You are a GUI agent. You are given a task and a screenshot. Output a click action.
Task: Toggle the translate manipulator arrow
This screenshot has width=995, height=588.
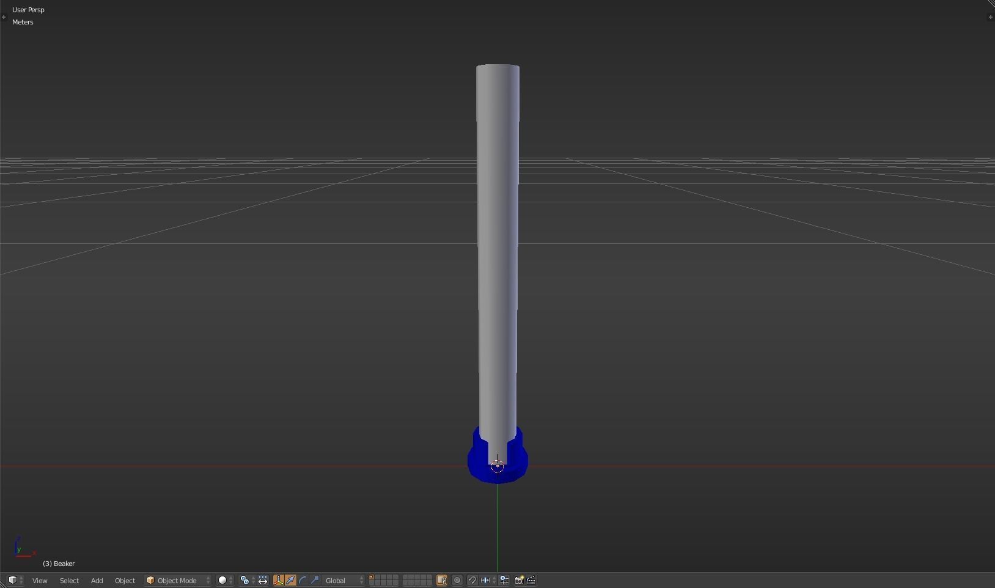click(x=291, y=580)
